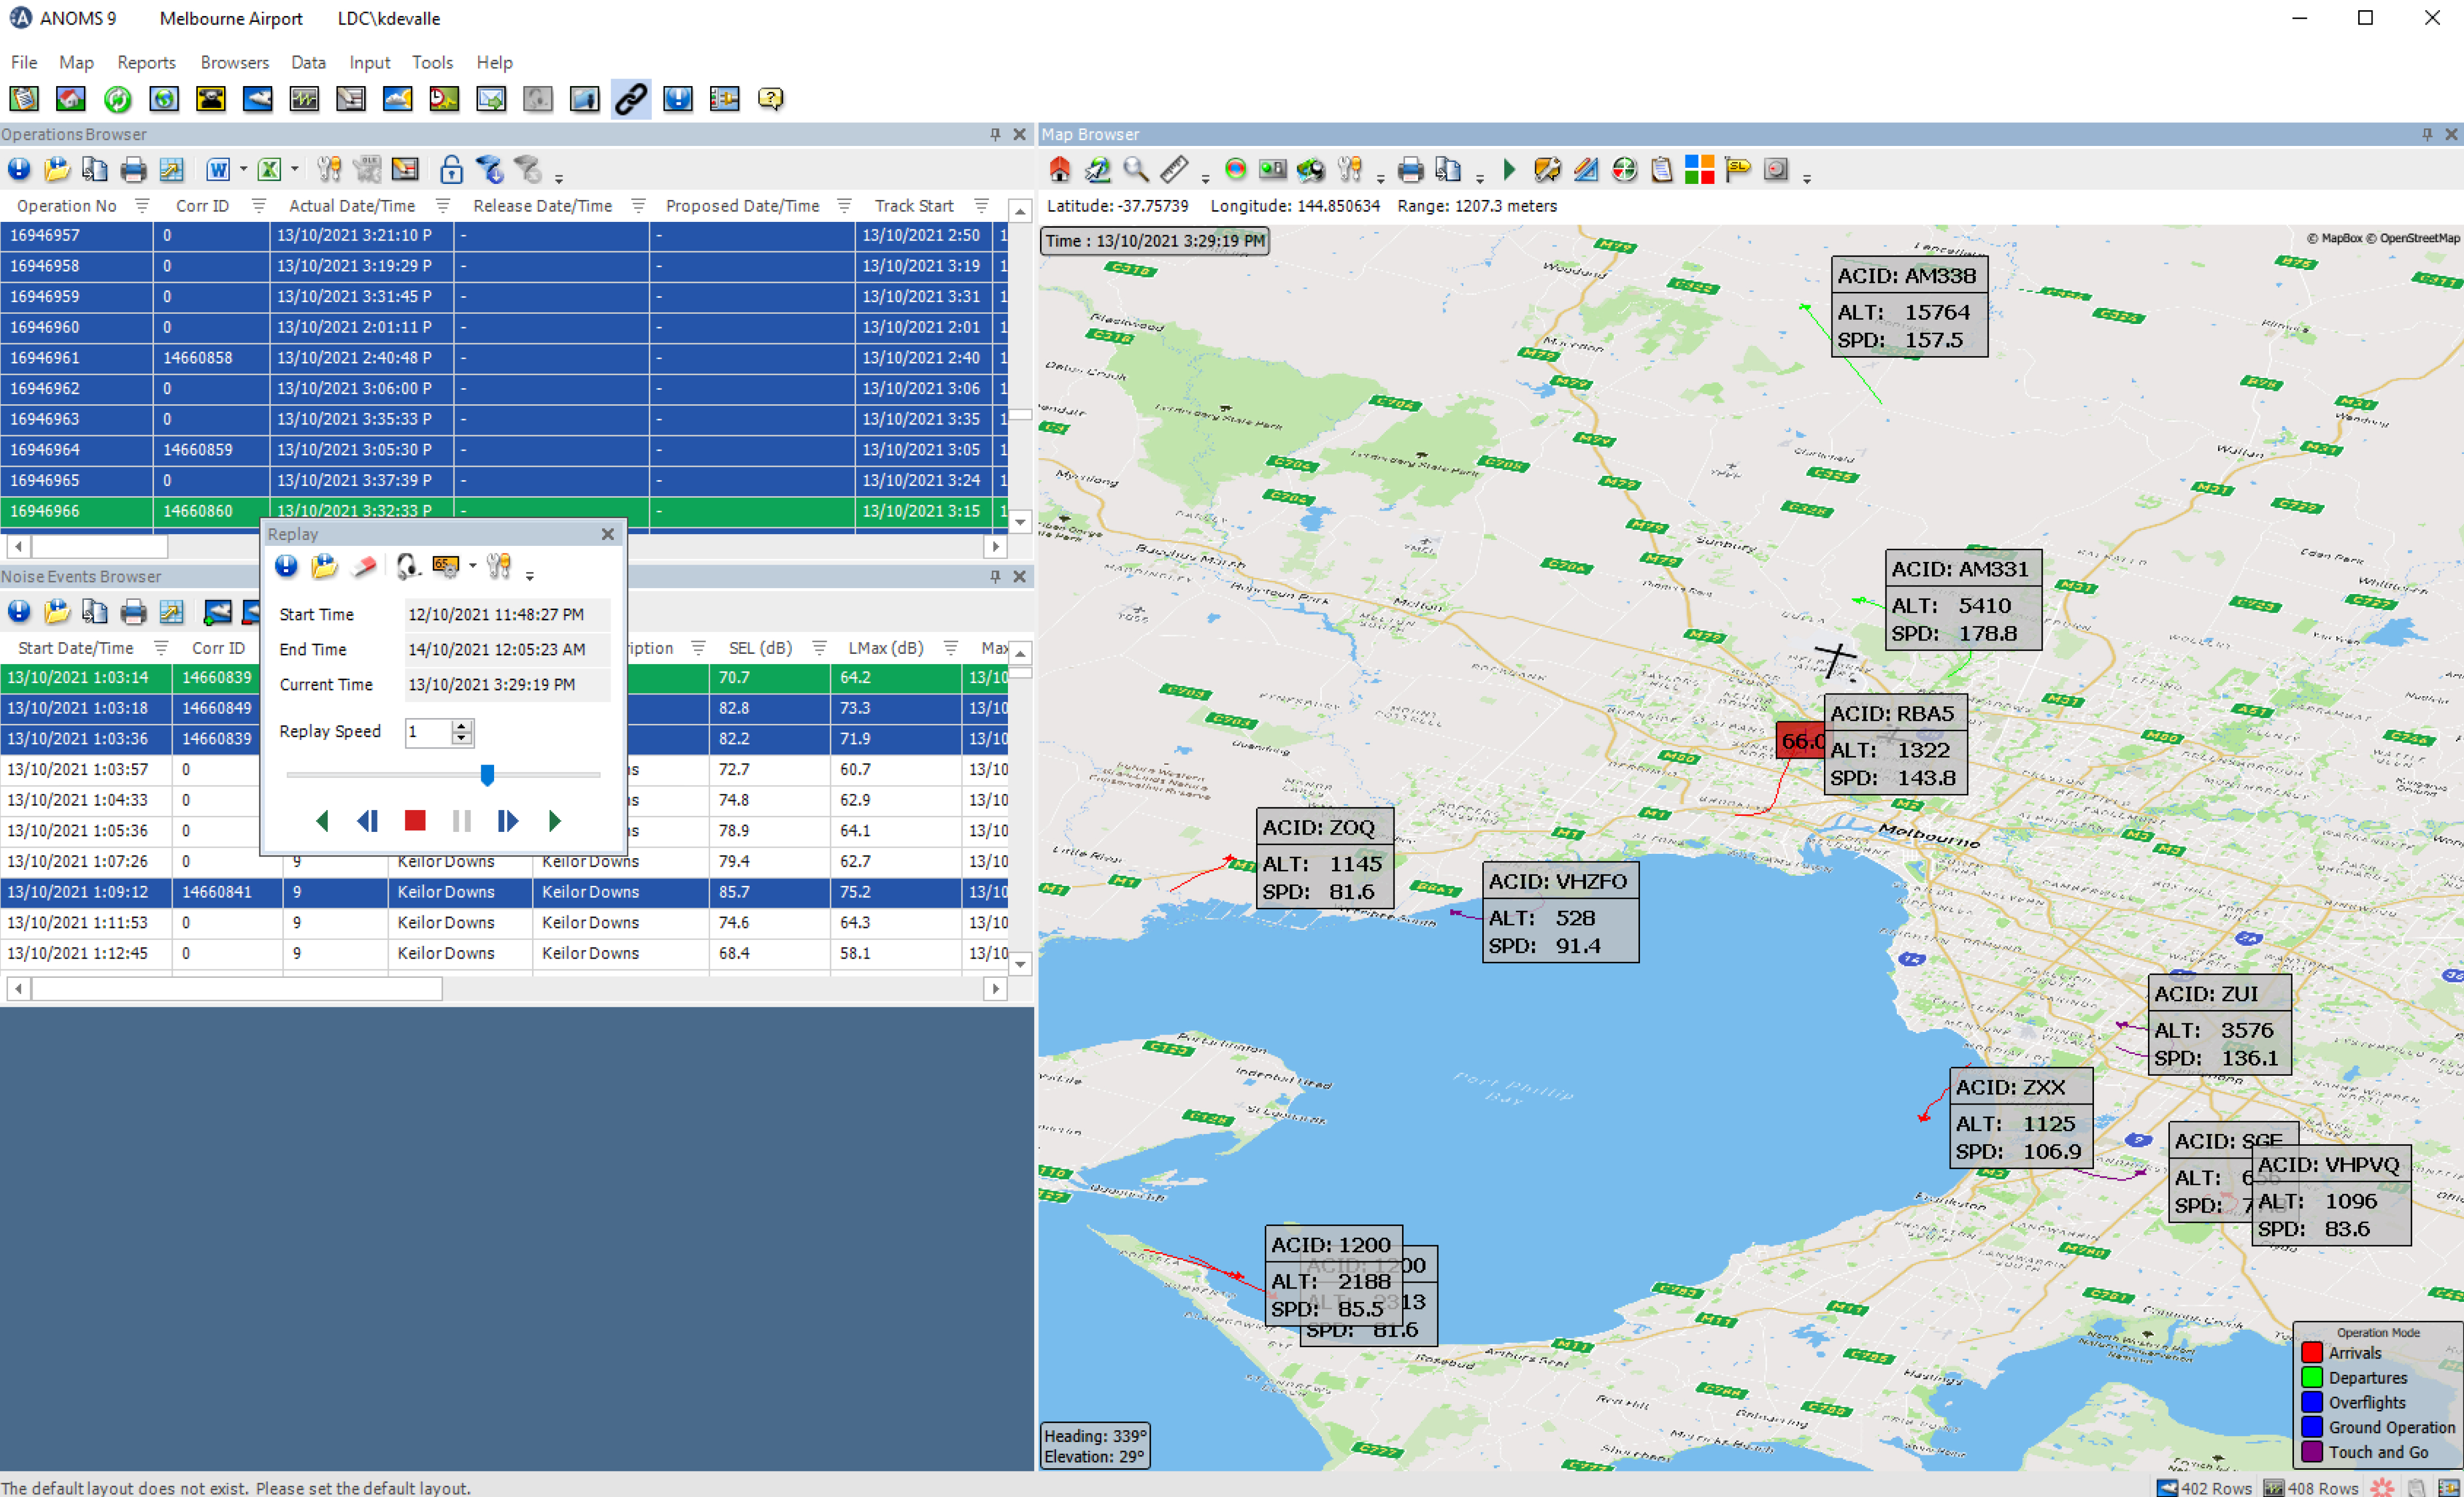Toggle the pin on Map Browser panel

pos(2427,134)
